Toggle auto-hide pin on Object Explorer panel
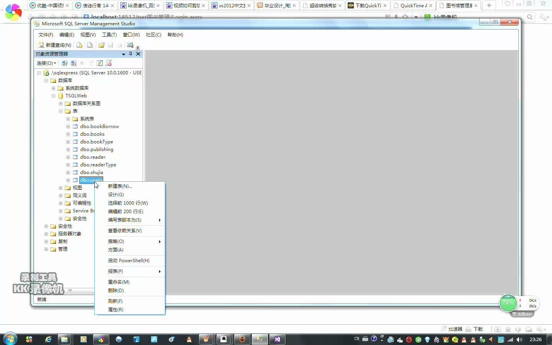 click(130, 54)
